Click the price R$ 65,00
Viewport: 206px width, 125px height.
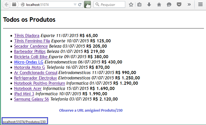click(x=89, y=36)
